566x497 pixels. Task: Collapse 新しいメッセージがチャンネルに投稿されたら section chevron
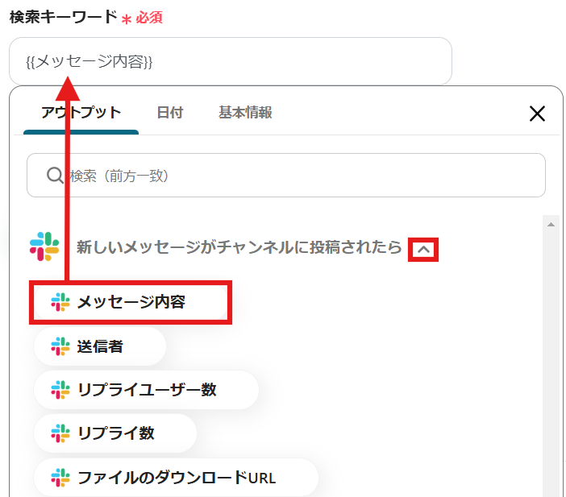point(423,249)
